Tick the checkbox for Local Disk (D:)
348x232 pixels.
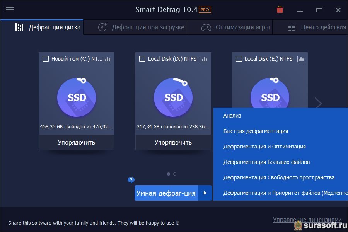pos(142,59)
